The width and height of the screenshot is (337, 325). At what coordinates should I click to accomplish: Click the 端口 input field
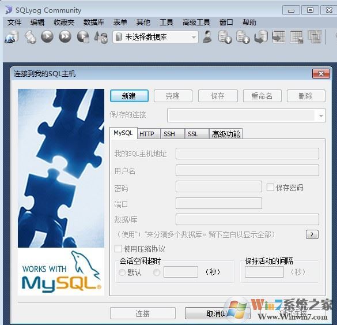(219, 203)
